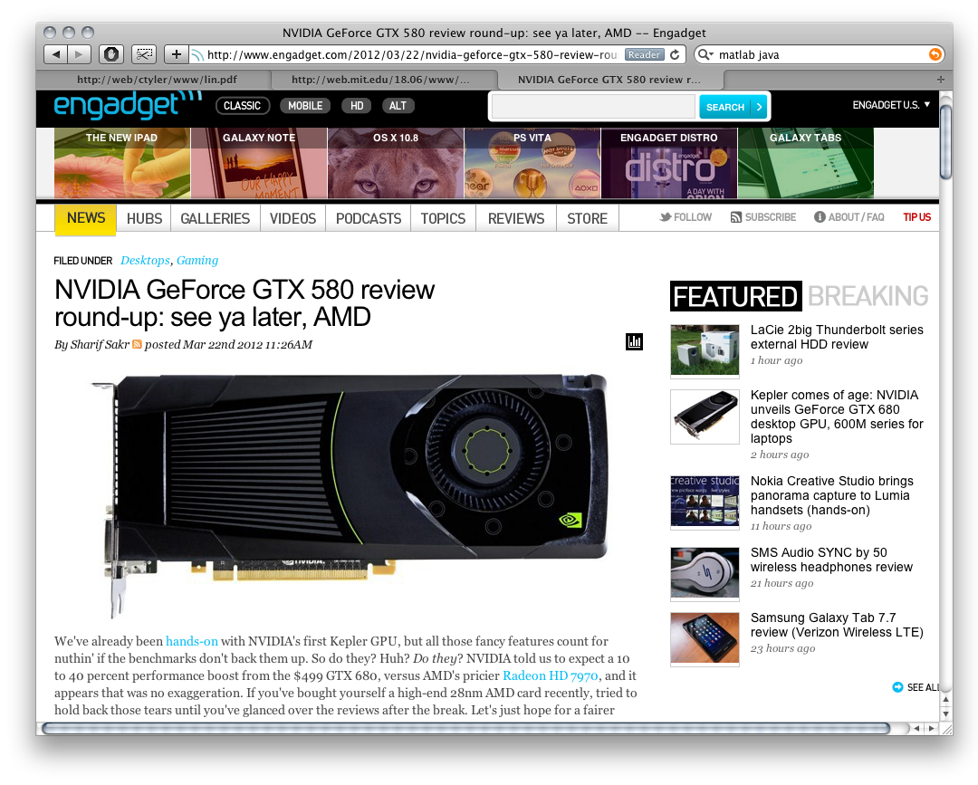
Task: Click the article title headline
Action: click(244, 303)
